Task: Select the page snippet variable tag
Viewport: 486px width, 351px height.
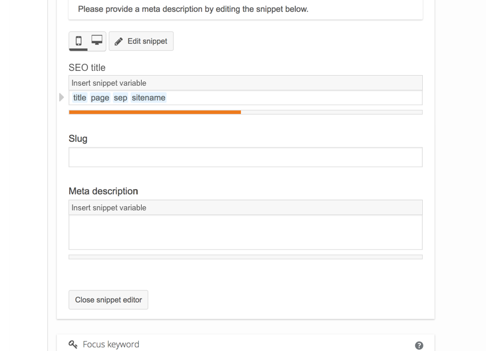Action: (x=99, y=97)
